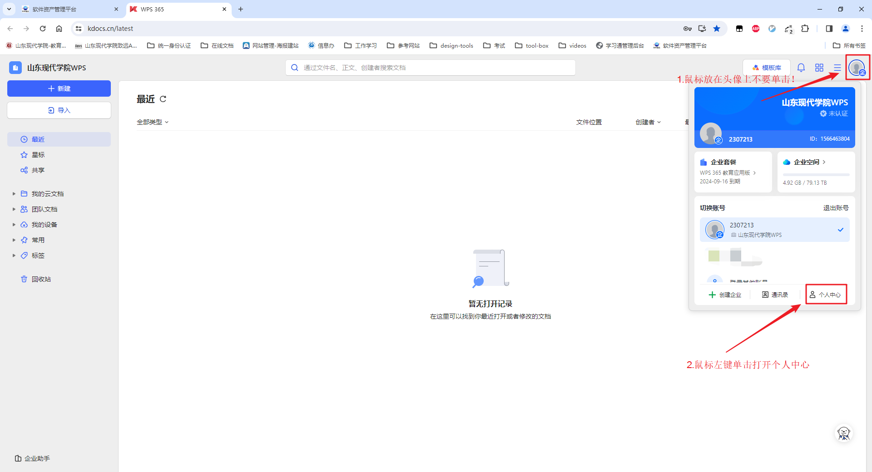The height and width of the screenshot is (472, 872).
Task: Click the search box for documents
Action: pyautogui.click(x=431, y=68)
